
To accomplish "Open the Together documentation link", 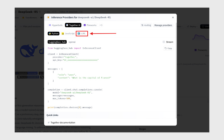I will tap(63, 122).
